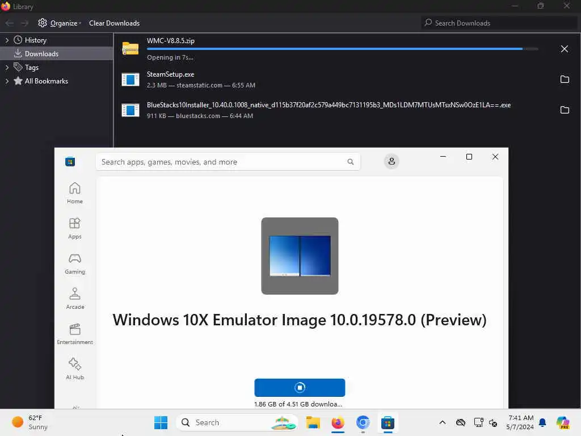Viewport: 581px width, 436px height.
Task: Expand the Tags tree node
Action: pyautogui.click(x=7, y=68)
